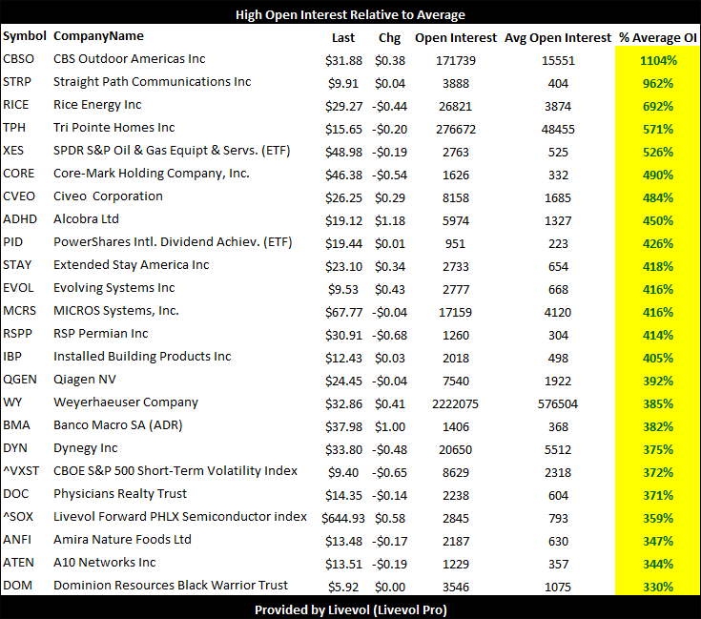Viewport: 701px width, 619px height.
Task: Click the $1.18 change value
Action: 390,220
